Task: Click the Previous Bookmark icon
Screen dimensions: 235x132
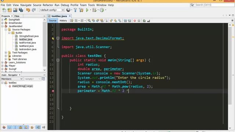Action: coord(111,21)
